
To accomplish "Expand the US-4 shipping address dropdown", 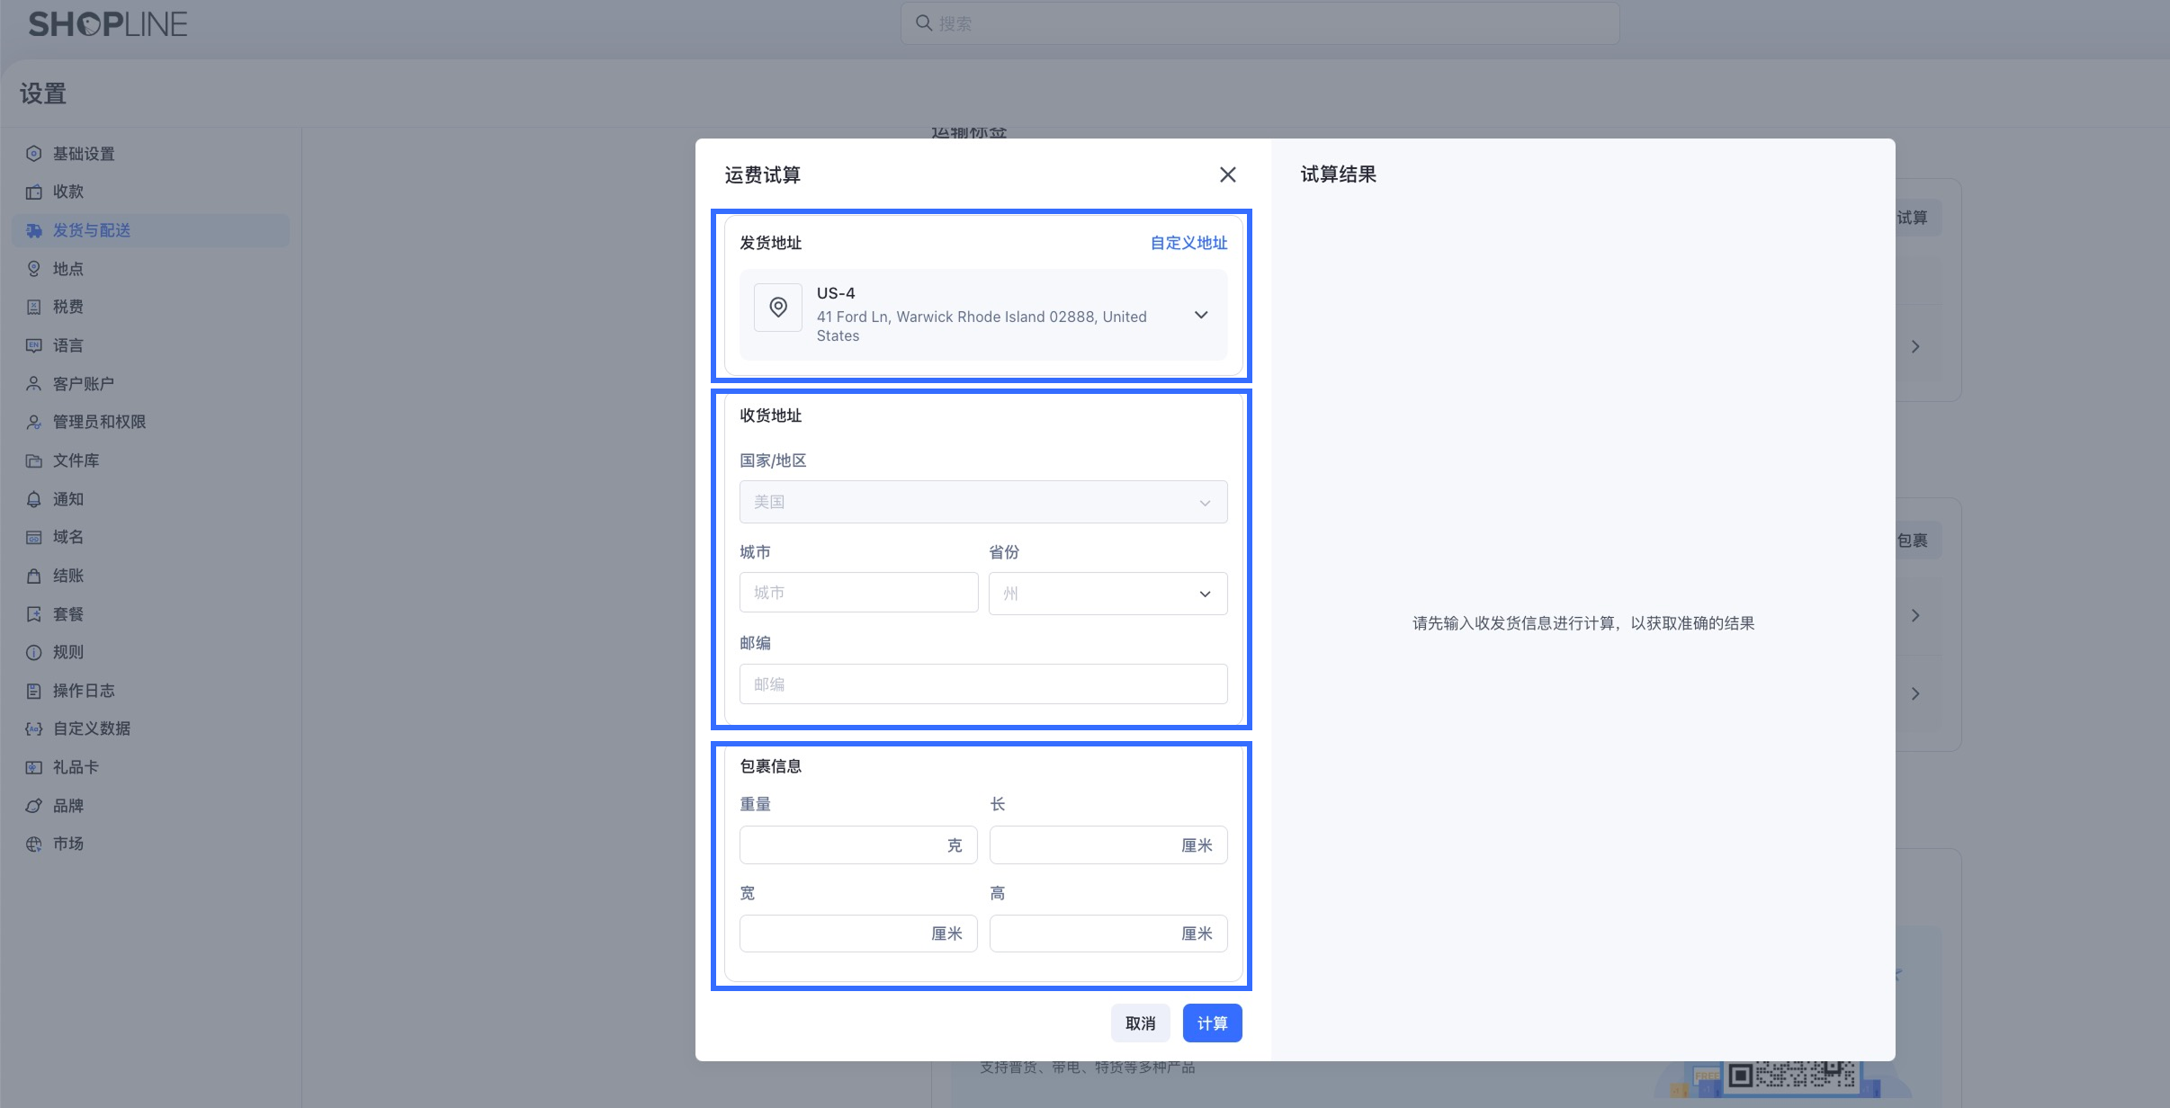I will [x=1200, y=315].
